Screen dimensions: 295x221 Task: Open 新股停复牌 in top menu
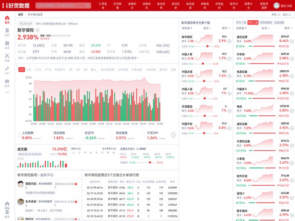click(x=264, y=6)
